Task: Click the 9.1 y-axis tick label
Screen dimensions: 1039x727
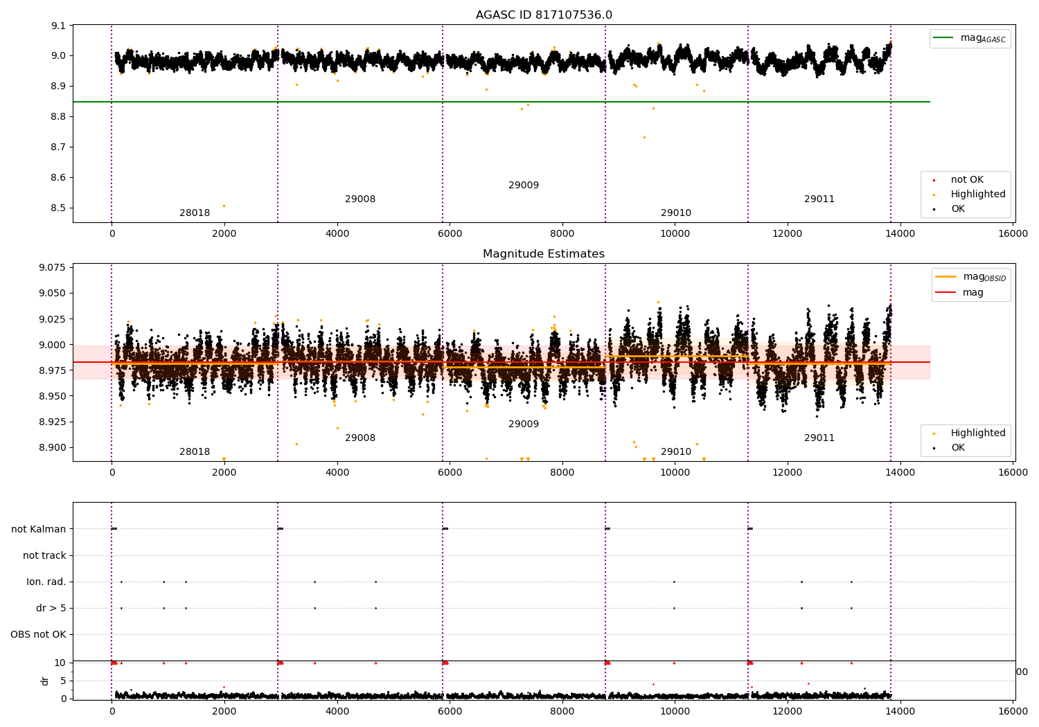Action: tap(59, 26)
